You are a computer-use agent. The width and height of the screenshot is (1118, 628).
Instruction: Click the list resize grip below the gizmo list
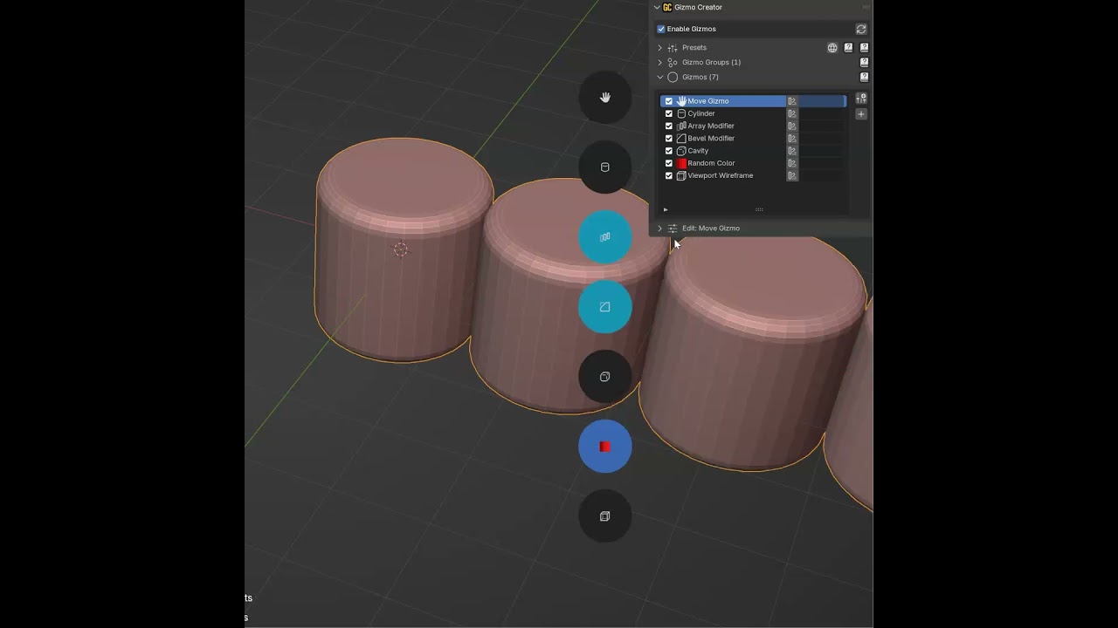click(x=759, y=209)
